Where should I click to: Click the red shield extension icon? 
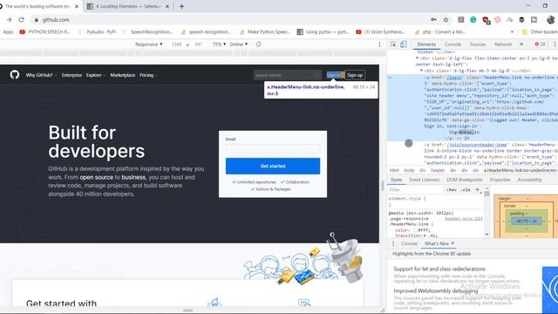coord(486,20)
